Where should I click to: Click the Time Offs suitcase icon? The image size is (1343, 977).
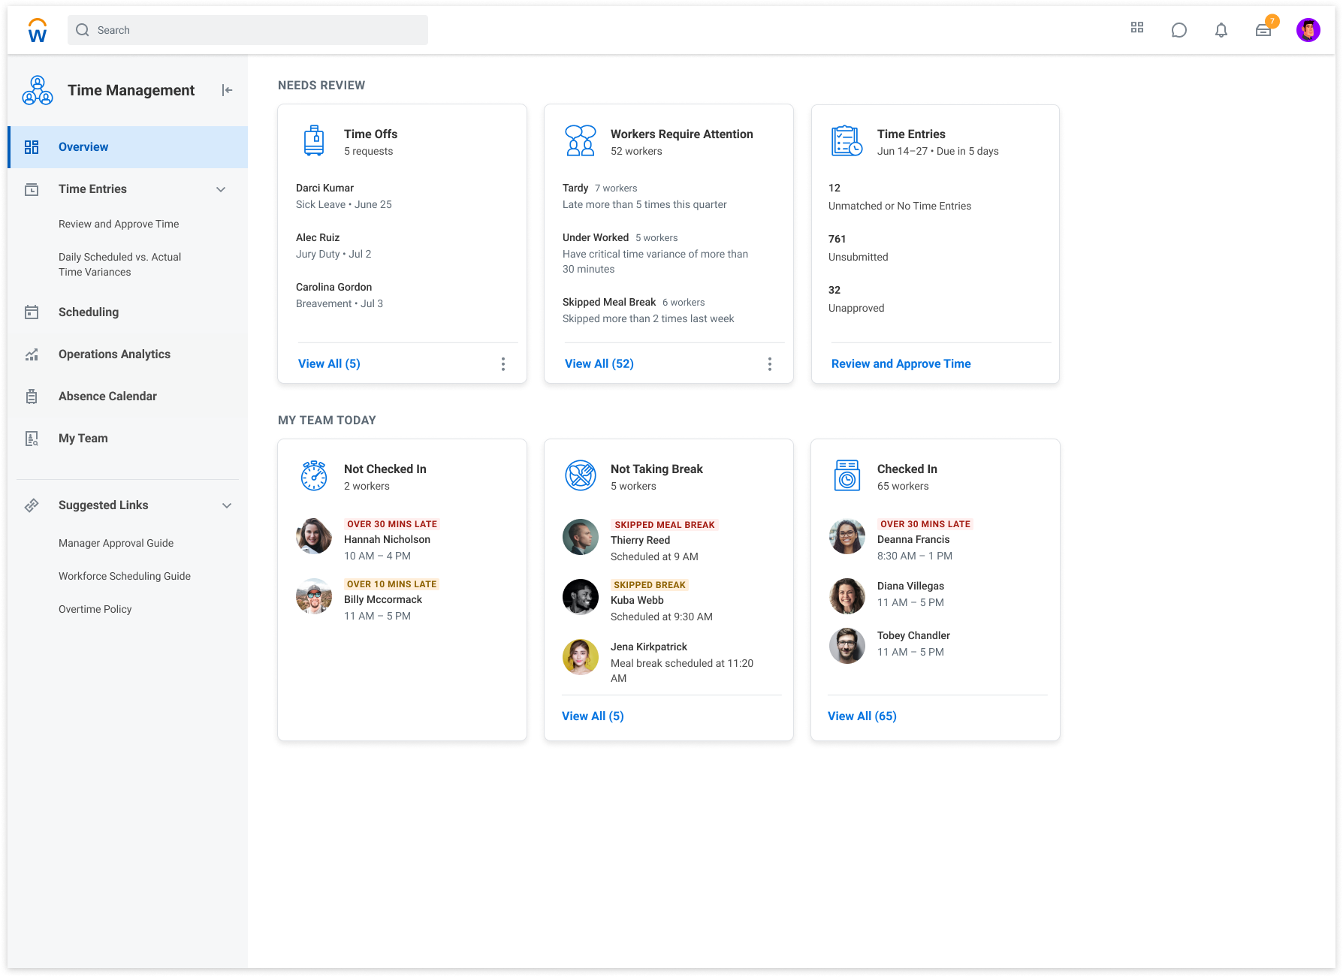[314, 140]
